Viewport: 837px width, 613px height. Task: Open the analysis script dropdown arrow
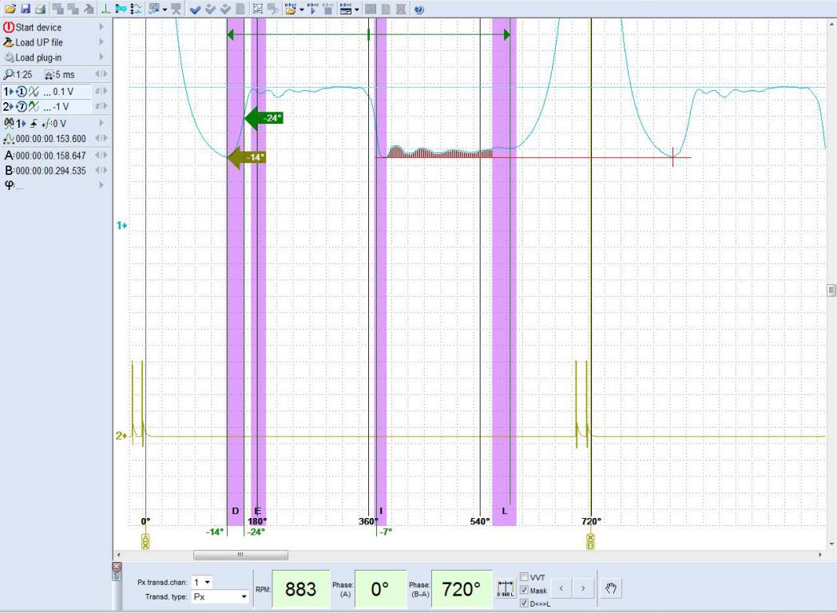click(x=165, y=10)
